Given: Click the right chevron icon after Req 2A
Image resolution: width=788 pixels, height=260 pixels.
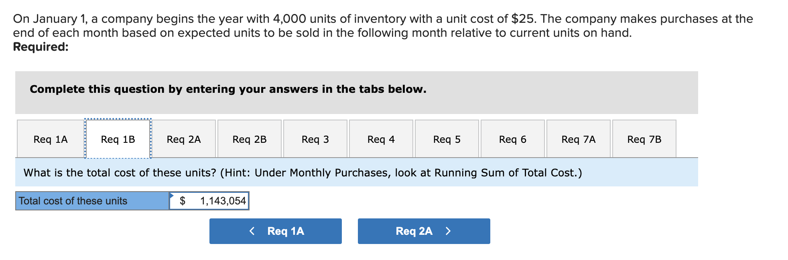Looking at the screenshot, I should coord(448,231).
